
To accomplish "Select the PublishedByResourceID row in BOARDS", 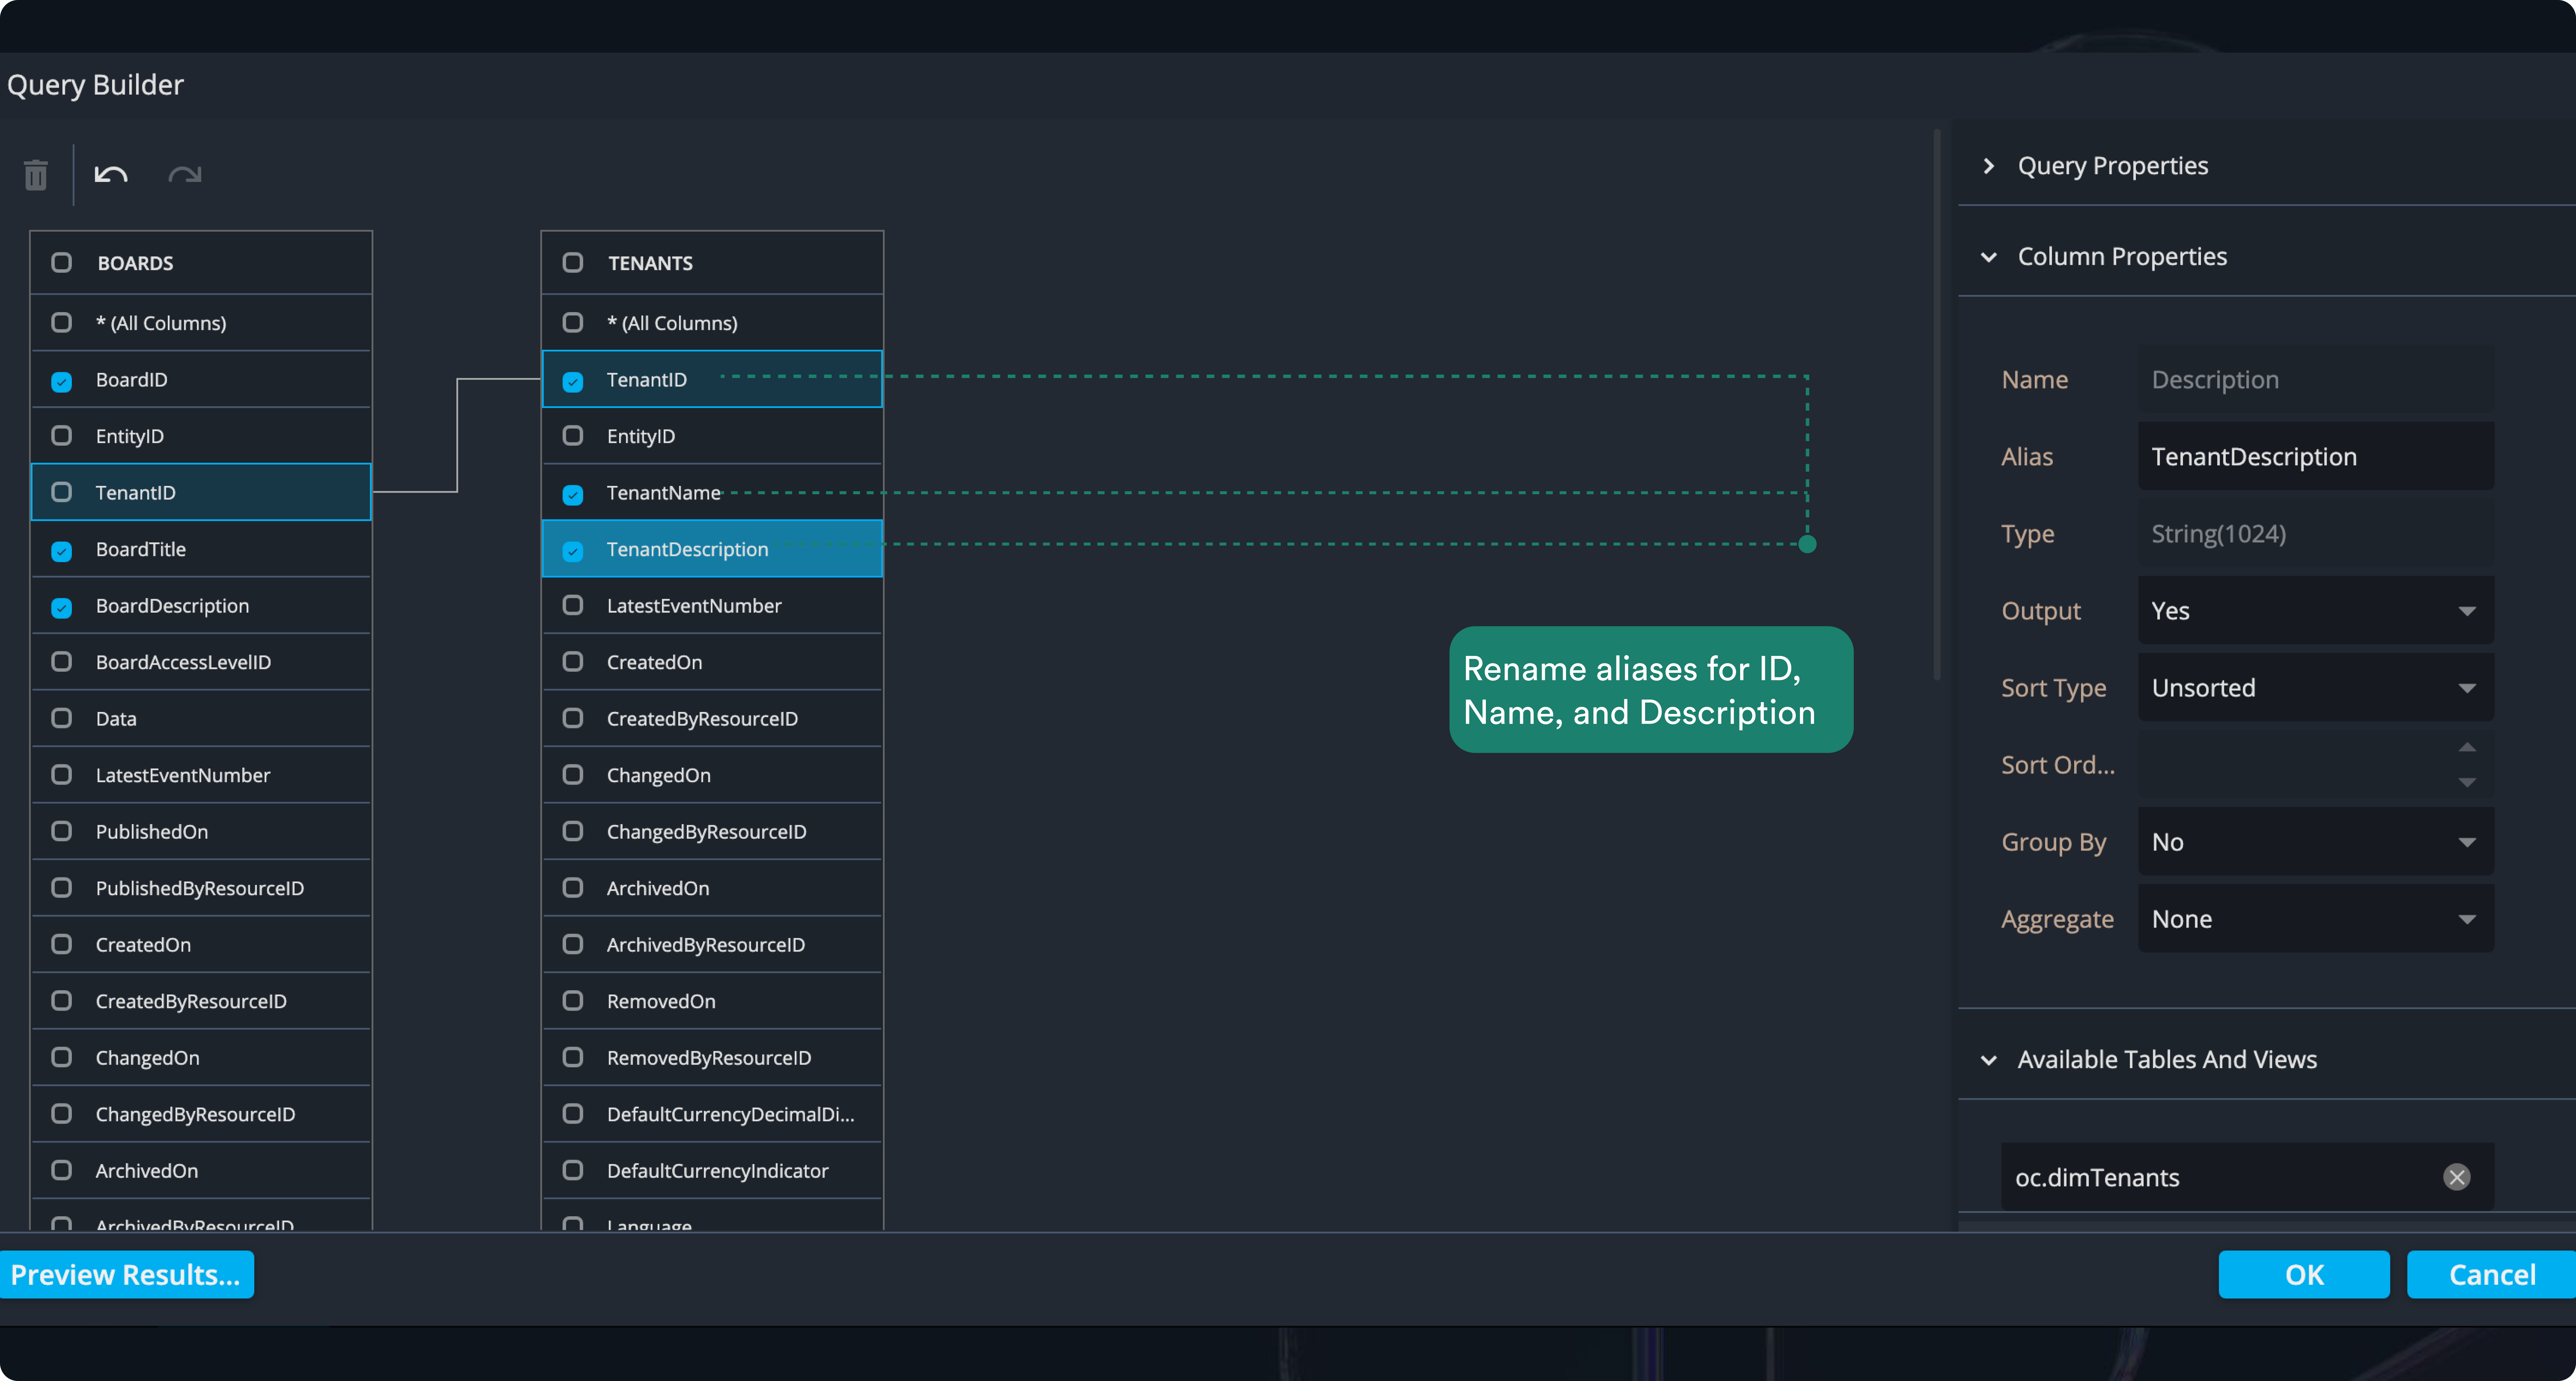I will [x=201, y=888].
